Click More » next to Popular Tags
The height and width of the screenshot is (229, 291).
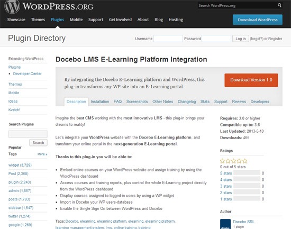(x=42, y=154)
